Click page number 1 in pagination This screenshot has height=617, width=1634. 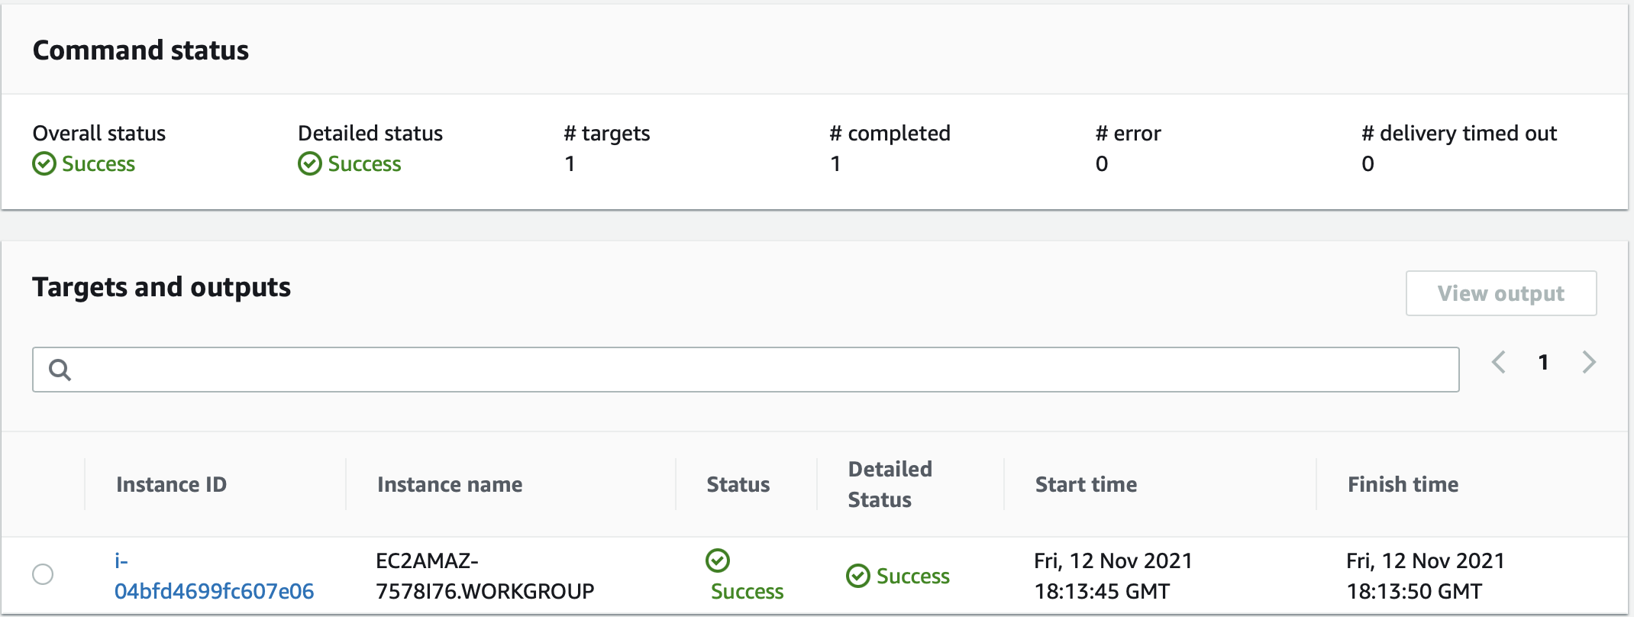[x=1544, y=363]
